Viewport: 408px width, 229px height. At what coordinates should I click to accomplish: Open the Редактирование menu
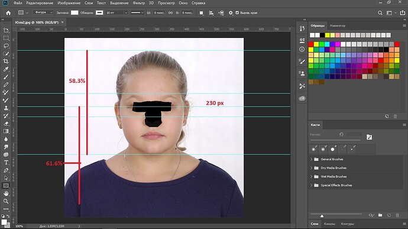(40, 3)
